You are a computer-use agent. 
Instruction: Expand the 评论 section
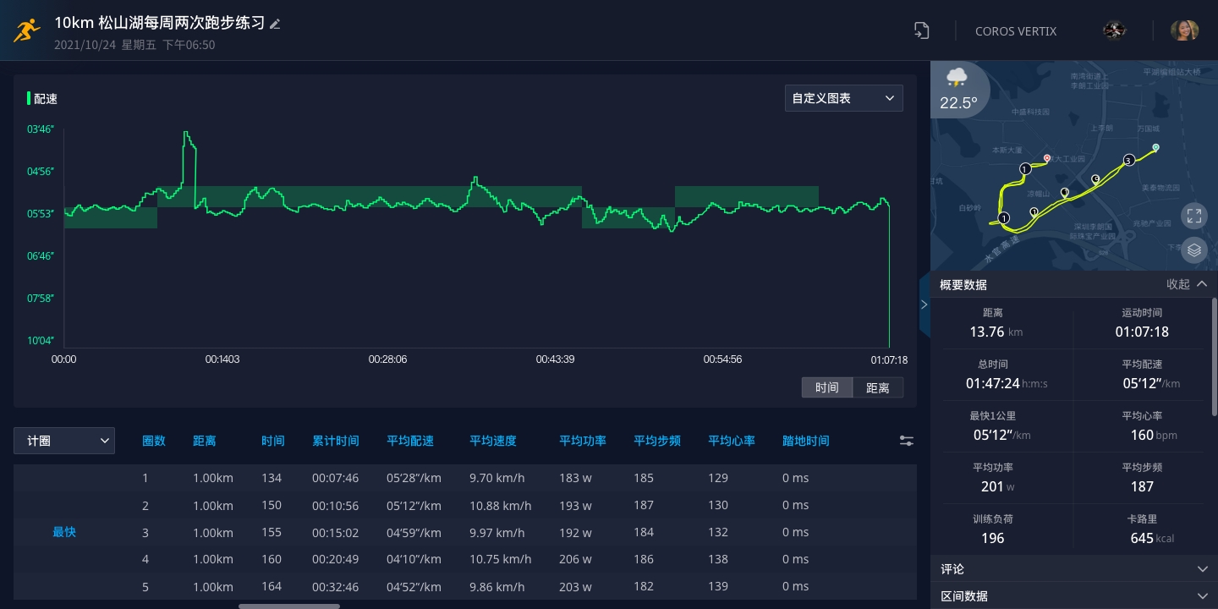click(1073, 569)
